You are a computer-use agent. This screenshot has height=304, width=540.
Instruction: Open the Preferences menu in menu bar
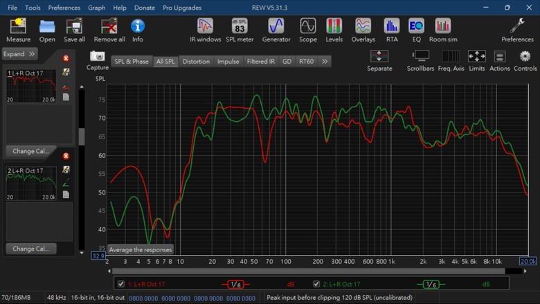(x=64, y=8)
